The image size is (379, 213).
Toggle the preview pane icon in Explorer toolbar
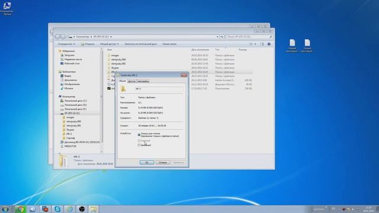262,44
